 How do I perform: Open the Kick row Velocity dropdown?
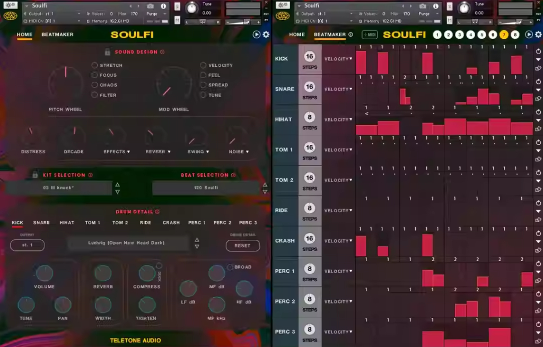[338, 59]
